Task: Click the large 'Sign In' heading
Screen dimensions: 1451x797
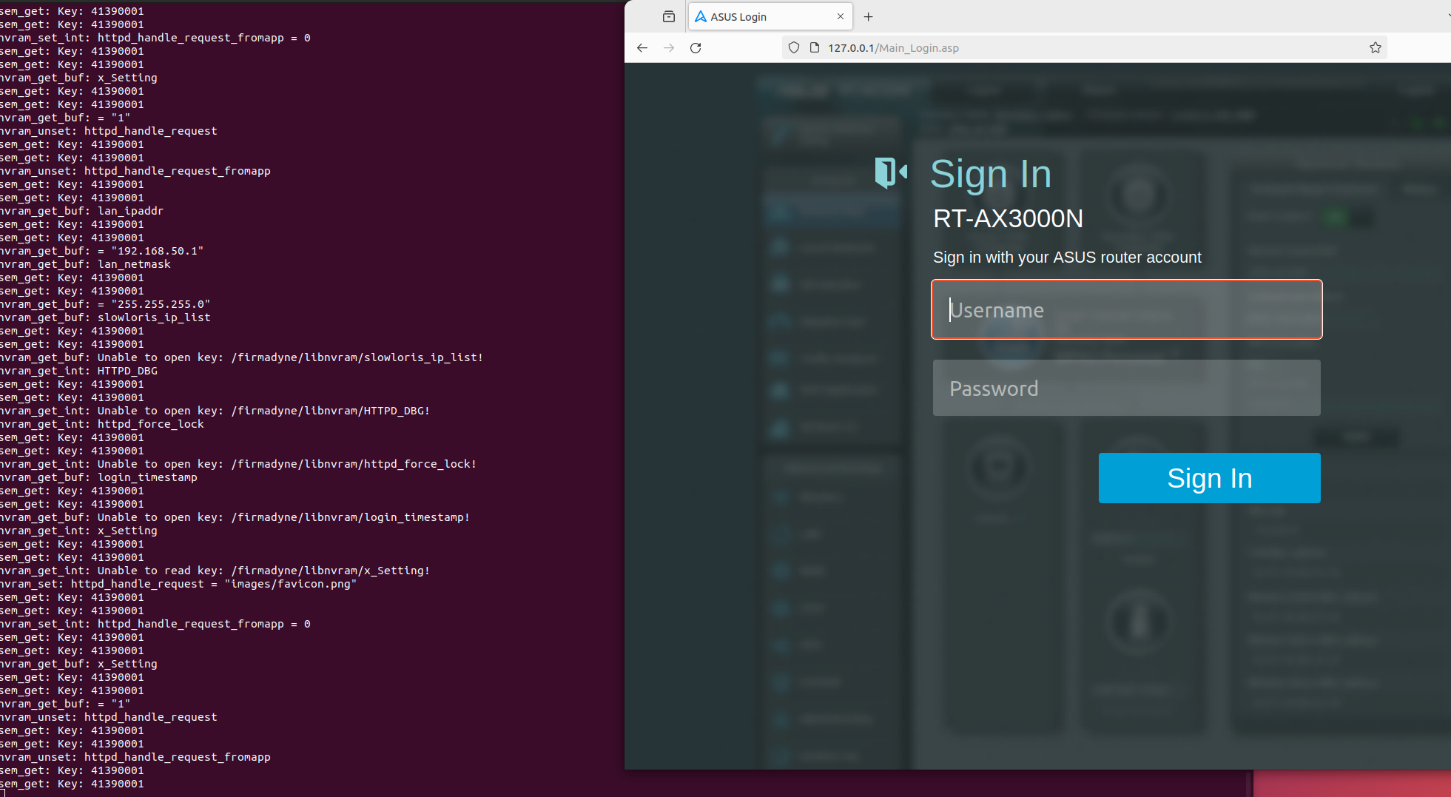Action: (991, 175)
